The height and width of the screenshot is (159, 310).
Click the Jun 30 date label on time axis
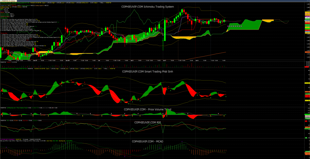click(x=68, y=60)
